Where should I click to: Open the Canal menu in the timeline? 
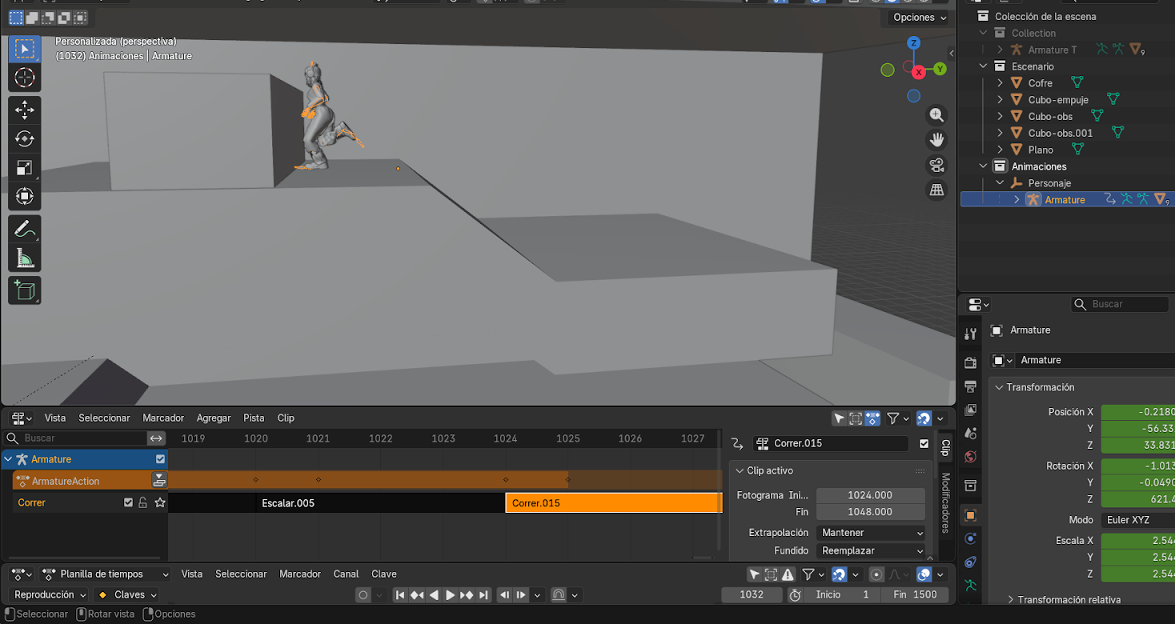[x=346, y=574]
